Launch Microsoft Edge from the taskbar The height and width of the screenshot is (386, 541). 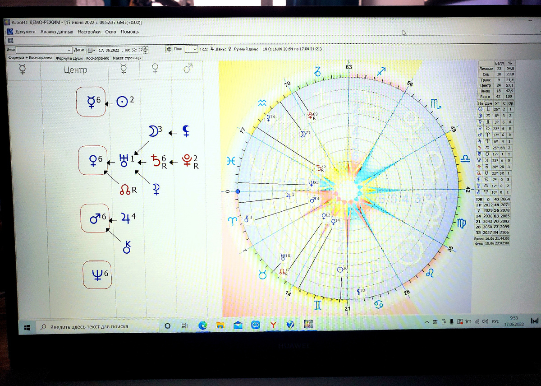tap(202, 325)
